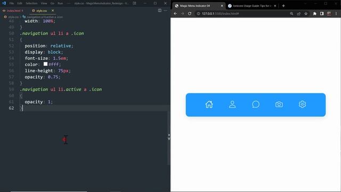Click 'opacity: 1;' on line 61
Screen dimensions: 341x192
[38, 102]
